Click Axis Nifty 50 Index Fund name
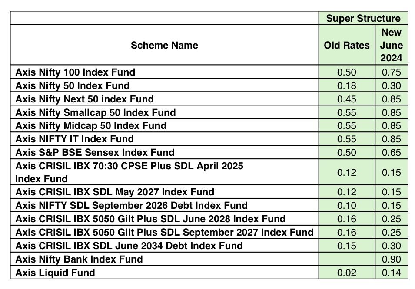 (x=72, y=85)
